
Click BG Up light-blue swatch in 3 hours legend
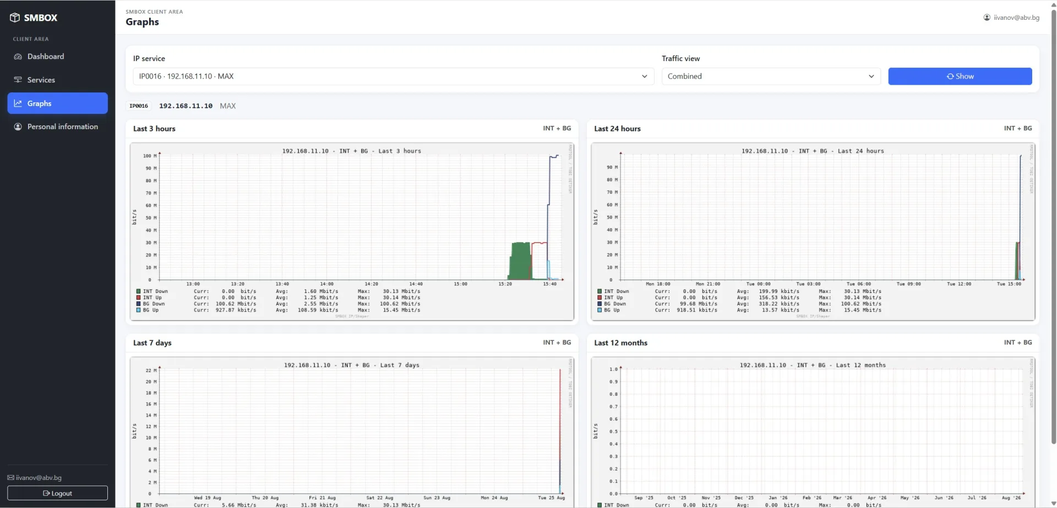click(139, 310)
